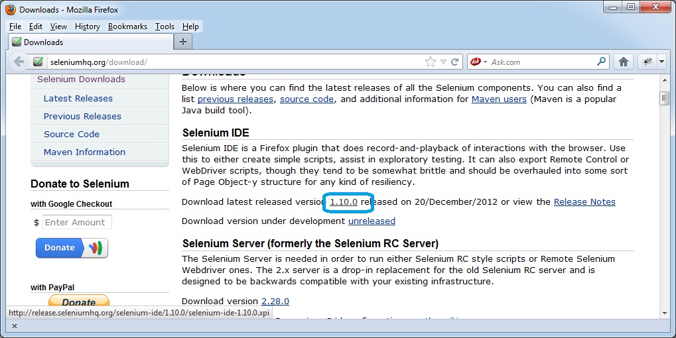Open the View menu

click(58, 27)
